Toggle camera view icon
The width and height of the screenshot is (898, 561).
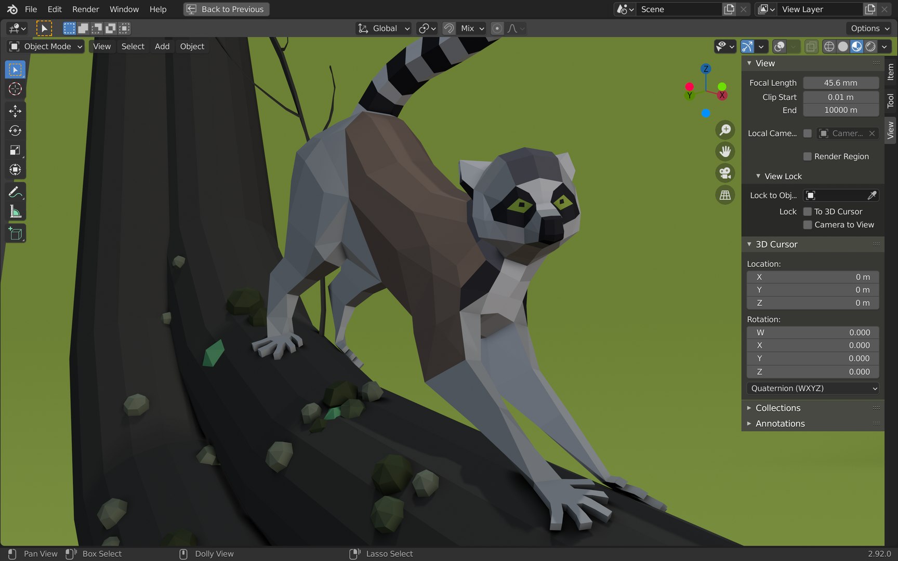coord(725,173)
